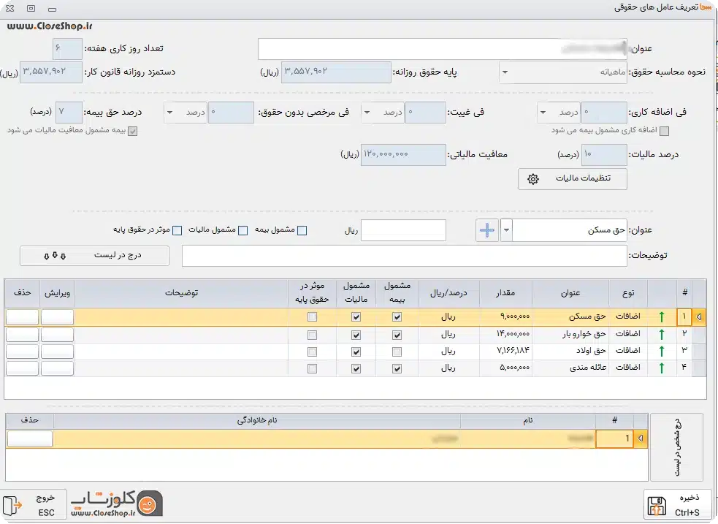Toggle مشمول بیمه for حق مسکن row
This screenshot has height=524, width=718.
pyautogui.click(x=397, y=317)
